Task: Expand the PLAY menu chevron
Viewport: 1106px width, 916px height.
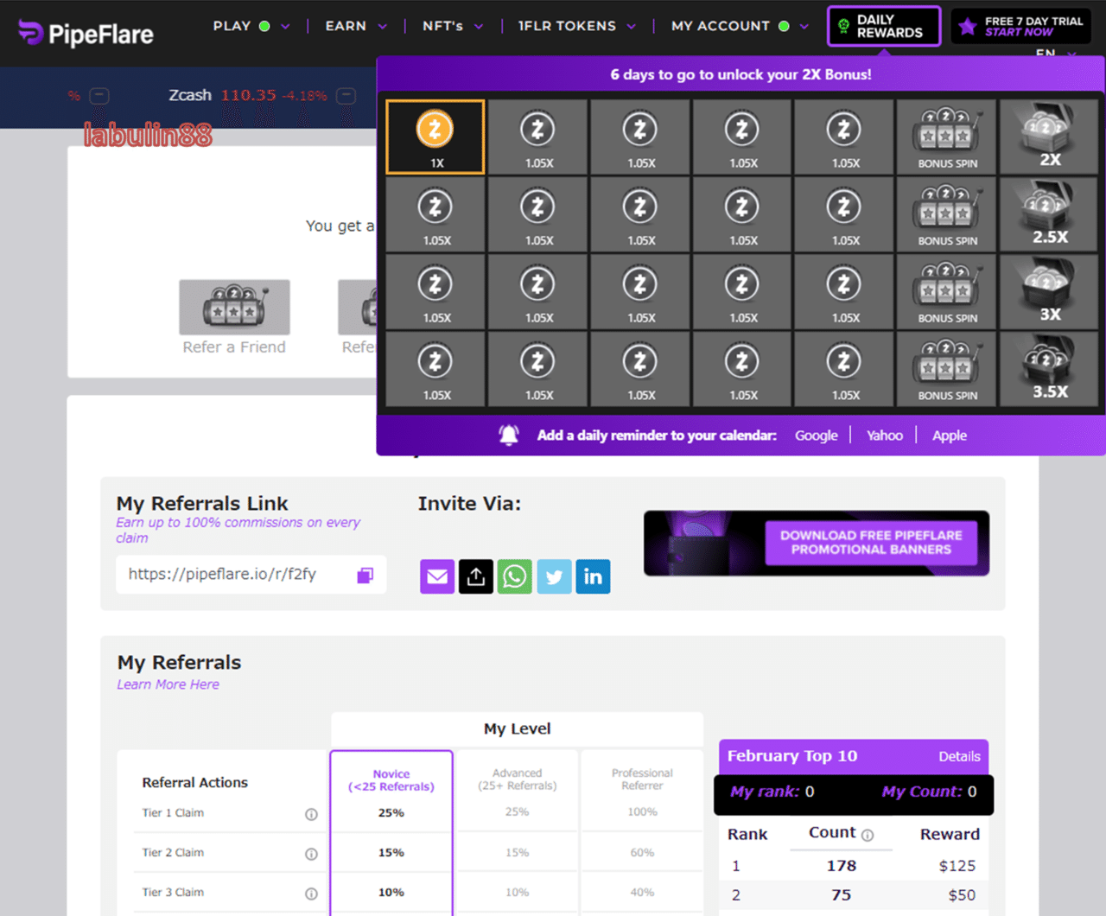Action: tap(285, 27)
